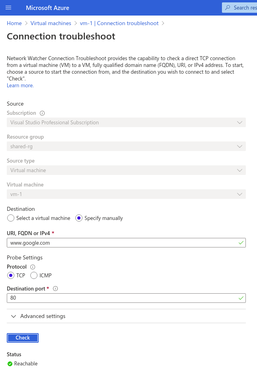257x369 pixels.
Task: Choose the Select a virtual machine option
Action: pyautogui.click(x=11, y=218)
